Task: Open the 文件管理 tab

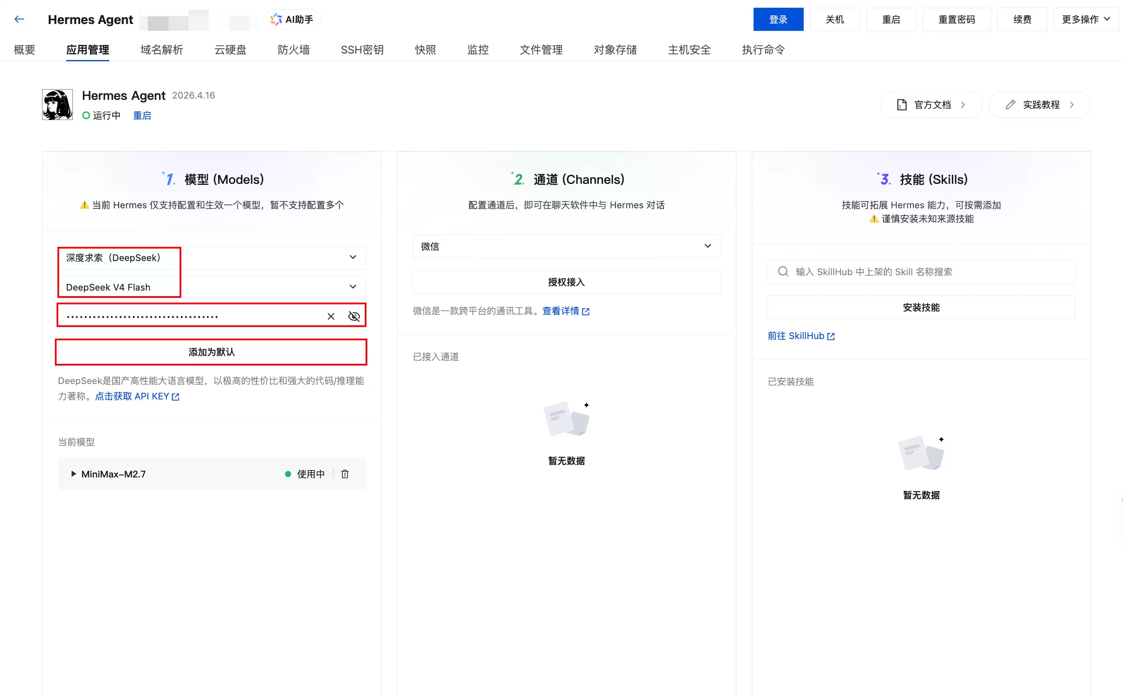Action: tap(541, 50)
